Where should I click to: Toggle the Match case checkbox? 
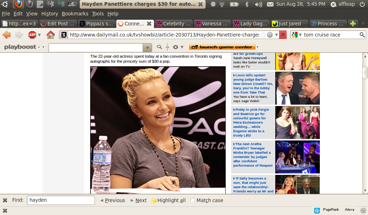(193, 200)
